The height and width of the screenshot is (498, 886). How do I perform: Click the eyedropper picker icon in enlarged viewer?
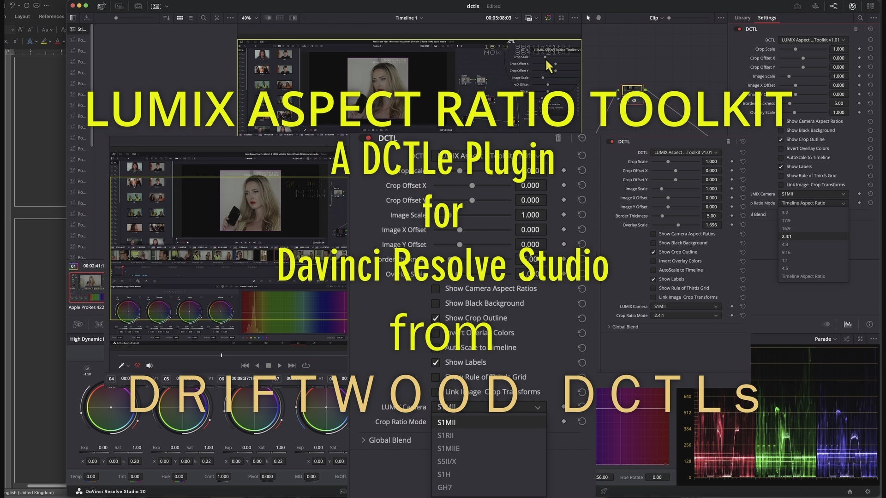pyautogui.click(x=121, y=365)
